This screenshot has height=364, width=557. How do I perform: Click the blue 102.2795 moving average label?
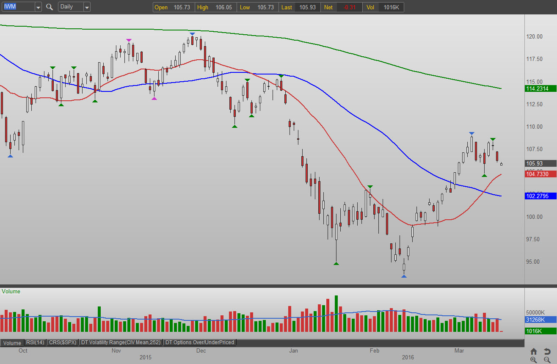[x=540, y=196]
